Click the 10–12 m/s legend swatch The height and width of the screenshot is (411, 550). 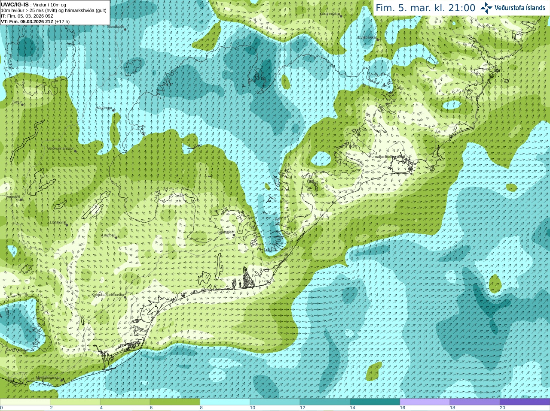[275, 402]
